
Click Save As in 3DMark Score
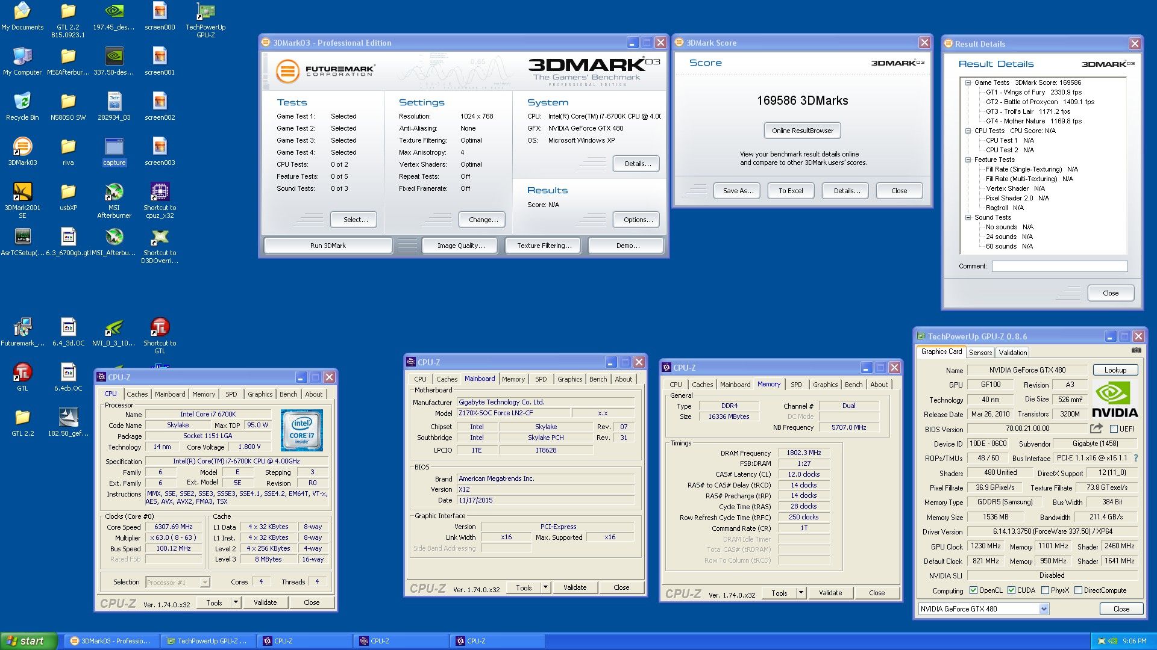coord(738,191)
